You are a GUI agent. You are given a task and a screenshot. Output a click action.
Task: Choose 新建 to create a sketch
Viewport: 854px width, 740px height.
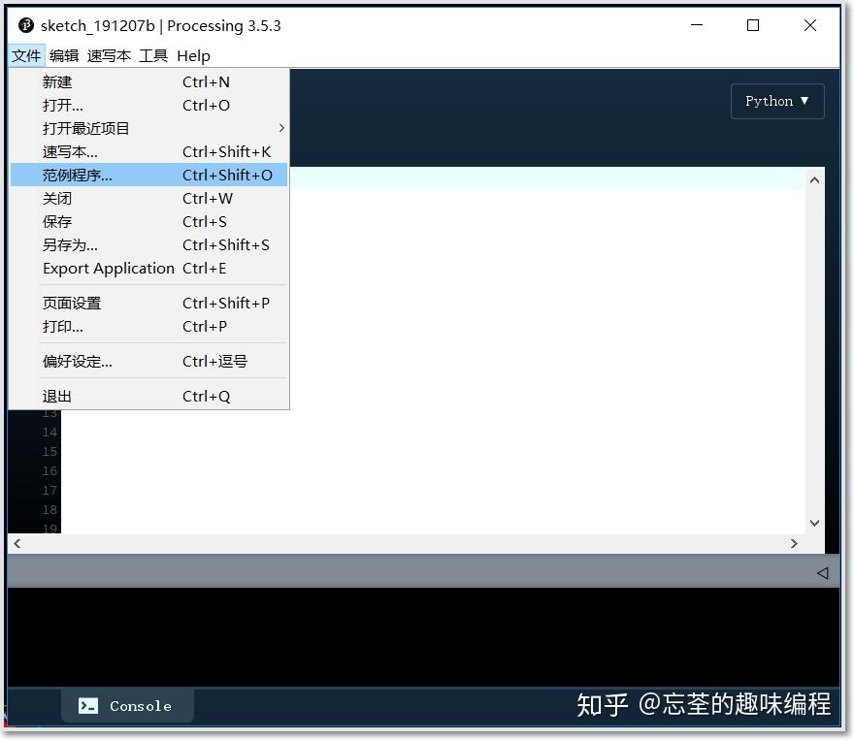coord(56,81)
